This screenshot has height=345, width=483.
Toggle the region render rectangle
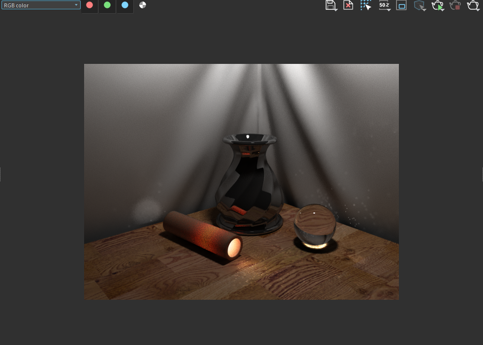(x=401, y=5)
